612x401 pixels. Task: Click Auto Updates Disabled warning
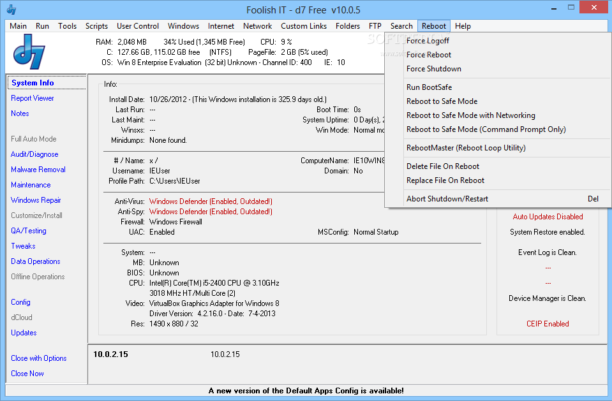548,217
